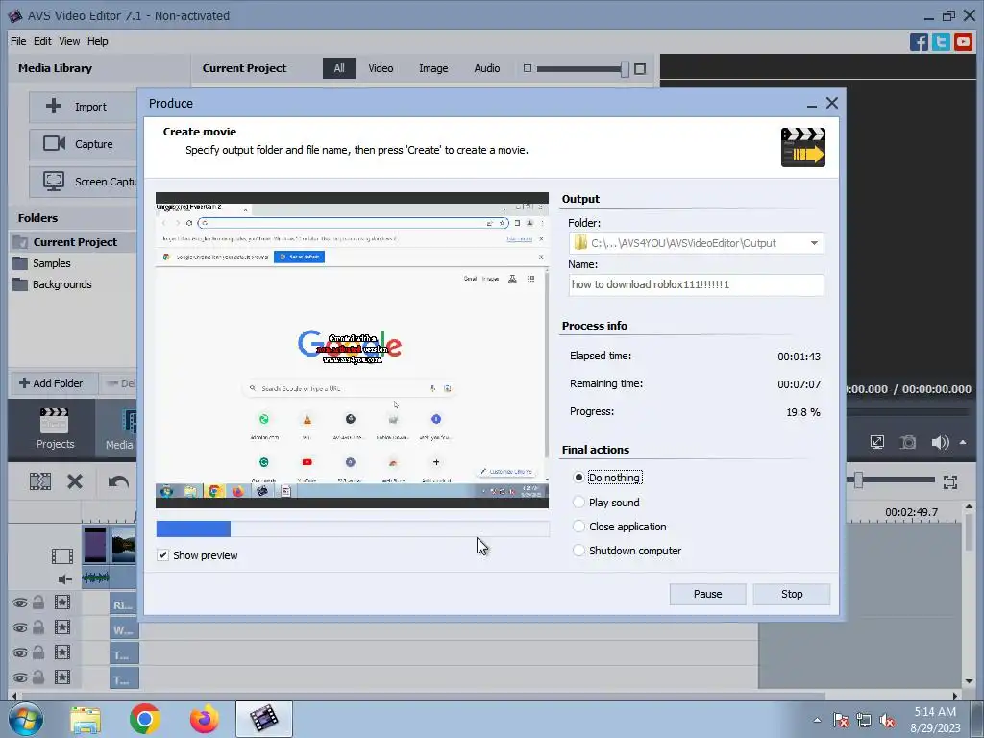This screenshot has height=738, width=984.
Task: Select the Media panel icon
Action: [129, 421]
